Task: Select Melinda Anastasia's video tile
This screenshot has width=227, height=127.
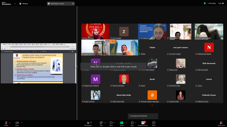Action: 209,31
